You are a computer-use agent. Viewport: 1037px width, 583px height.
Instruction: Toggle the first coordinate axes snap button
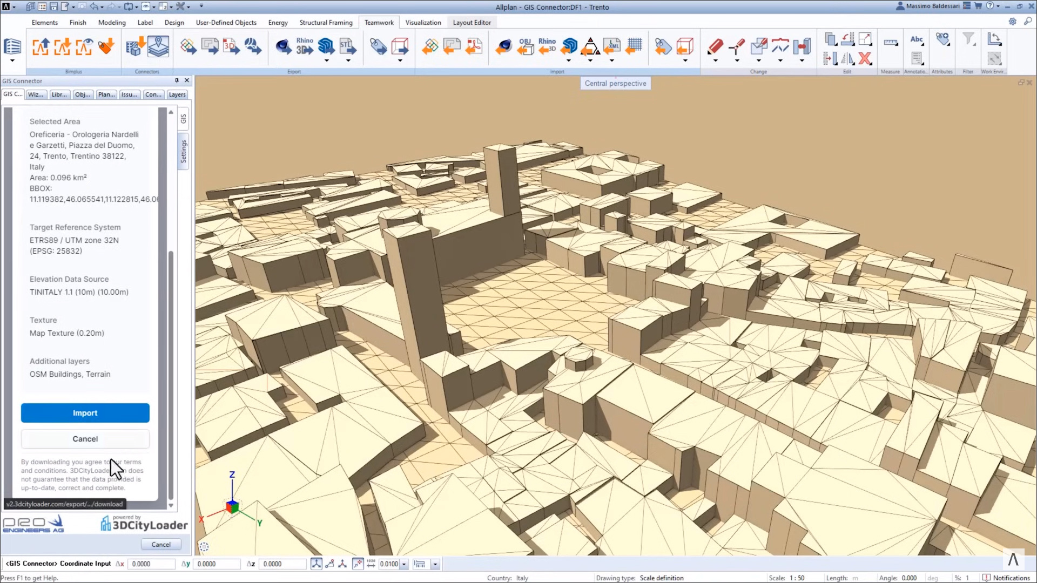tap(317, 564)
